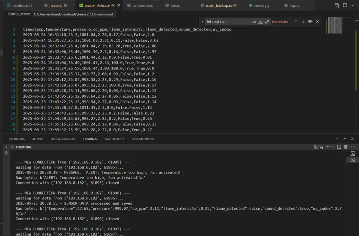Click 'NEW CONNECTION' line for port 61896
Viewport: 359px width, 236px height.
[73, 193]
